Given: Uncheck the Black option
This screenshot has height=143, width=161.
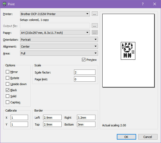Looking at the screenshot, I should pos(7,90).
